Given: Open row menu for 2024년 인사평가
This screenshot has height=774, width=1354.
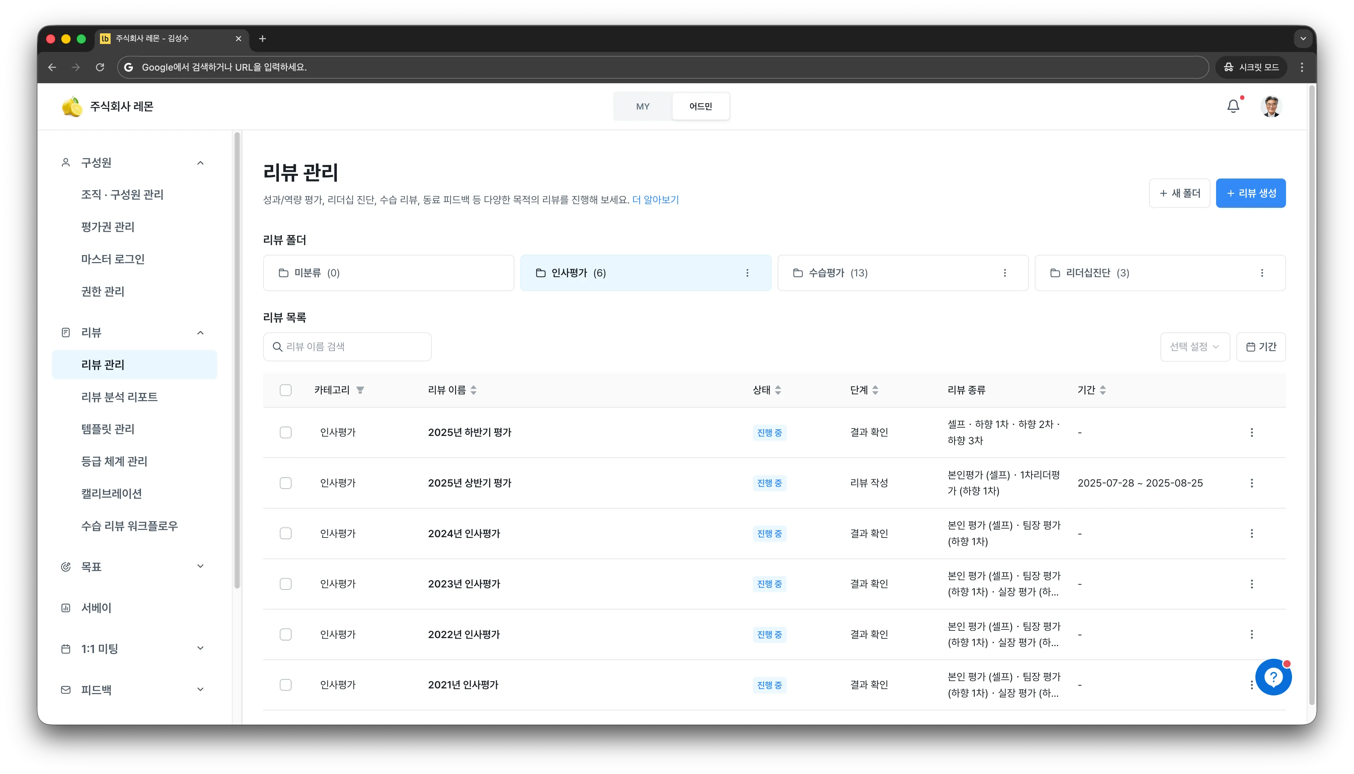Looking at the screenshot, I should click(1252, 533).
